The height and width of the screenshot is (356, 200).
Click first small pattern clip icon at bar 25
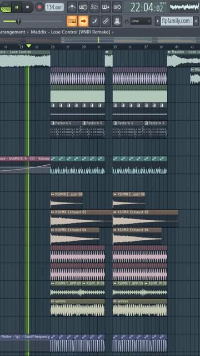tap(53, 105)
